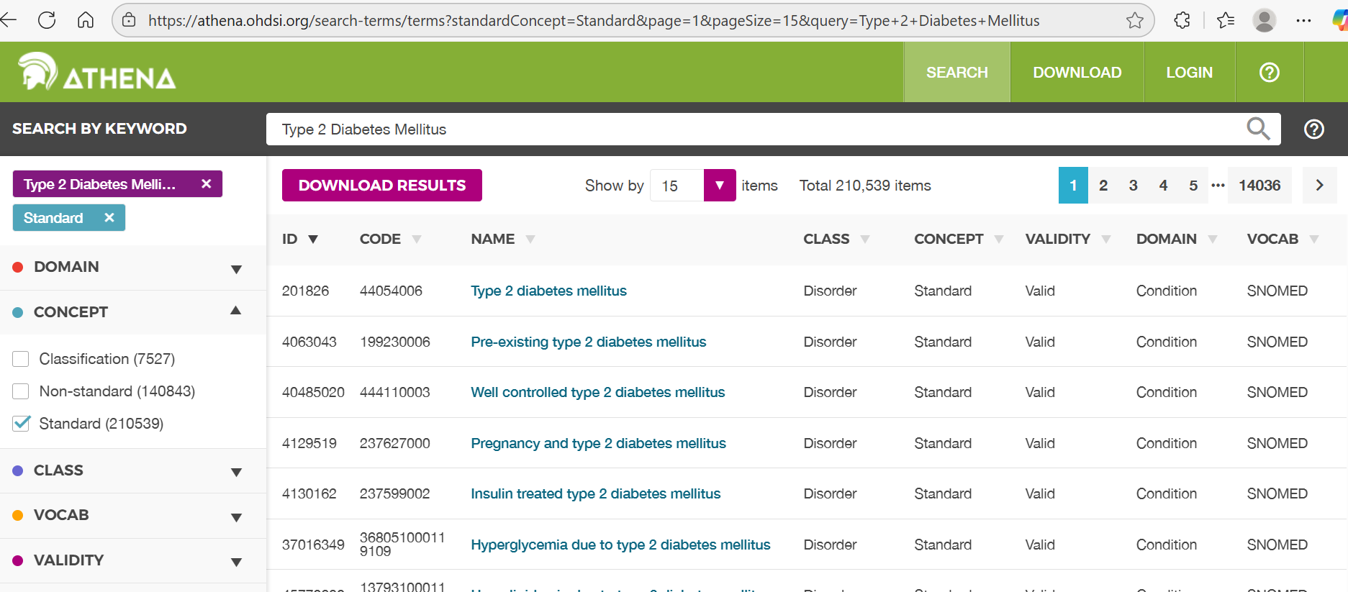The height and width of the screenshot is (592, 1348).
Task: Open Pre-existing type 2 diabetes mellitus link
Action: click(588, 342)
